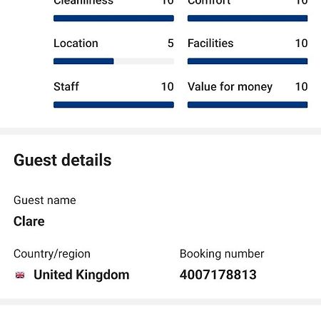Viewport: 321px width, 321px height.
Task: Click the Guest details heading
Action: pyautogui.click(x=63, y=160)
